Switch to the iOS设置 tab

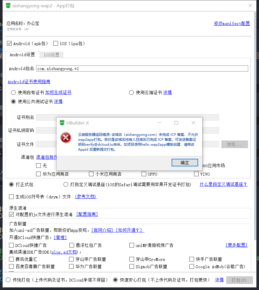[51, 55]
